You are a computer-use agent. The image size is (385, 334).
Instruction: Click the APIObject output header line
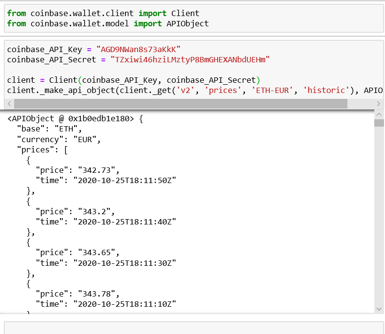click(75, 119)
